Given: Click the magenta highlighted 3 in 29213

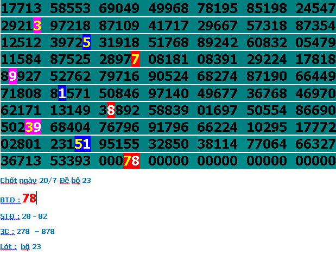Looking at the screenshot, I should [x=37, y=25].
